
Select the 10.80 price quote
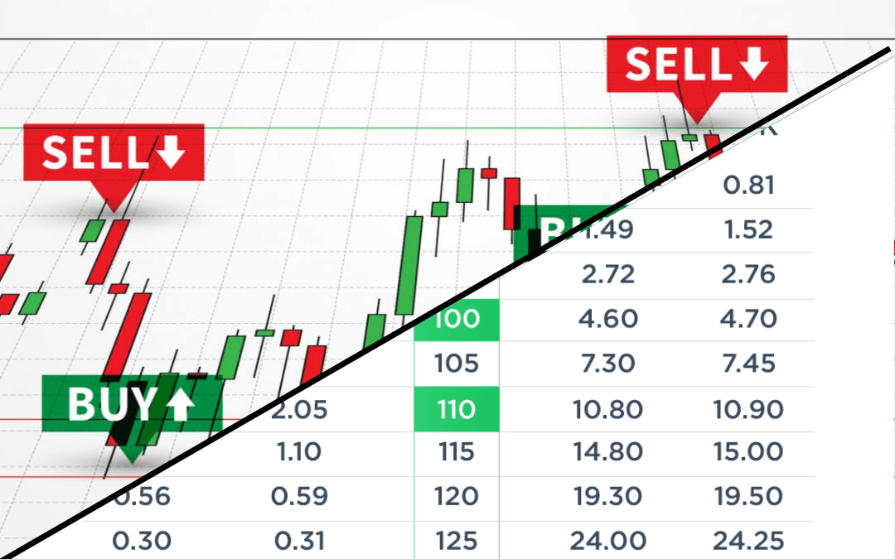coord(607,409)
